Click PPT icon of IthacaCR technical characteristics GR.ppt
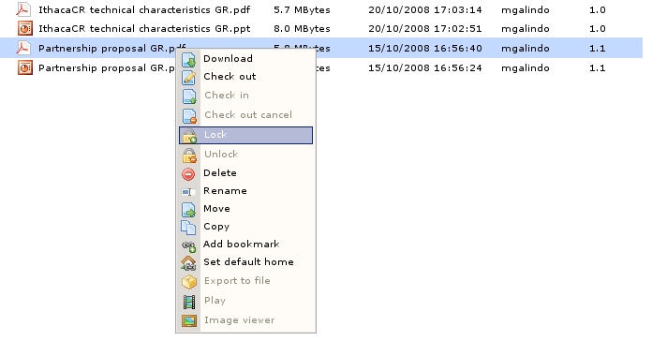Screen dimensions: 652x341 [x=25, y=28]
